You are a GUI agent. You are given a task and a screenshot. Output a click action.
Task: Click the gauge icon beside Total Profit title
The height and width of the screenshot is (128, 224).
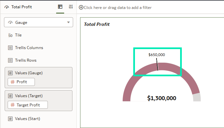pyautogui.click(x=7, y=7)
